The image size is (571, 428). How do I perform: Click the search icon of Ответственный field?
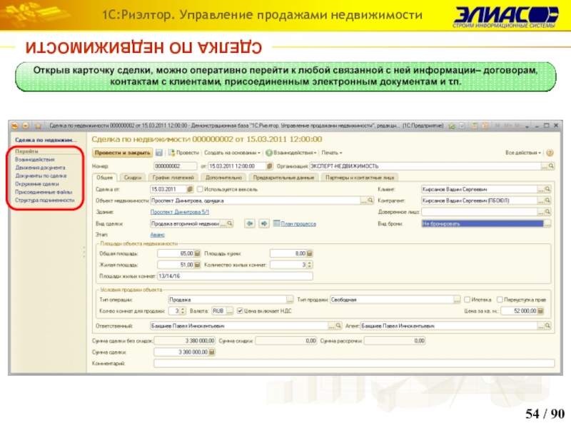(338, 326)
